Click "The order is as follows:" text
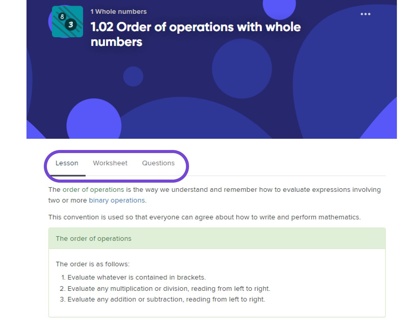402x326 pixels. (92, 264)
